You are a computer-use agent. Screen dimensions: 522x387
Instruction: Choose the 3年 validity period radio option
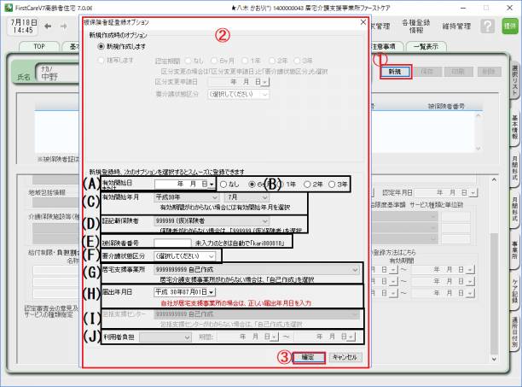coord(334,184)
